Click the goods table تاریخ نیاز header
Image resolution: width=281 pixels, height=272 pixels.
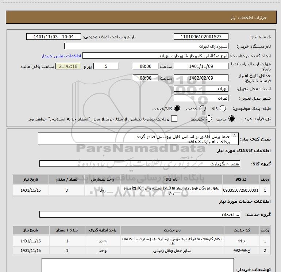click(x=30, y=179)
